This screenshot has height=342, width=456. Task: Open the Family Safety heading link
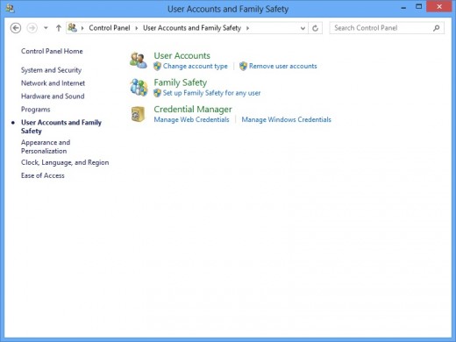pyautogui.click(x=181, y=82)
